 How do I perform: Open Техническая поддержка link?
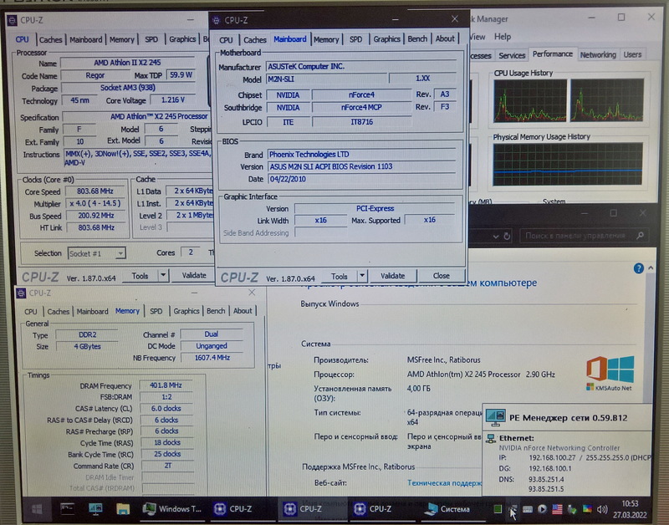444,482
